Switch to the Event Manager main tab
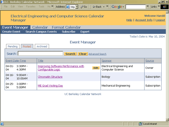The height and width of the screenshot is (127, 169). coord(15,27)
